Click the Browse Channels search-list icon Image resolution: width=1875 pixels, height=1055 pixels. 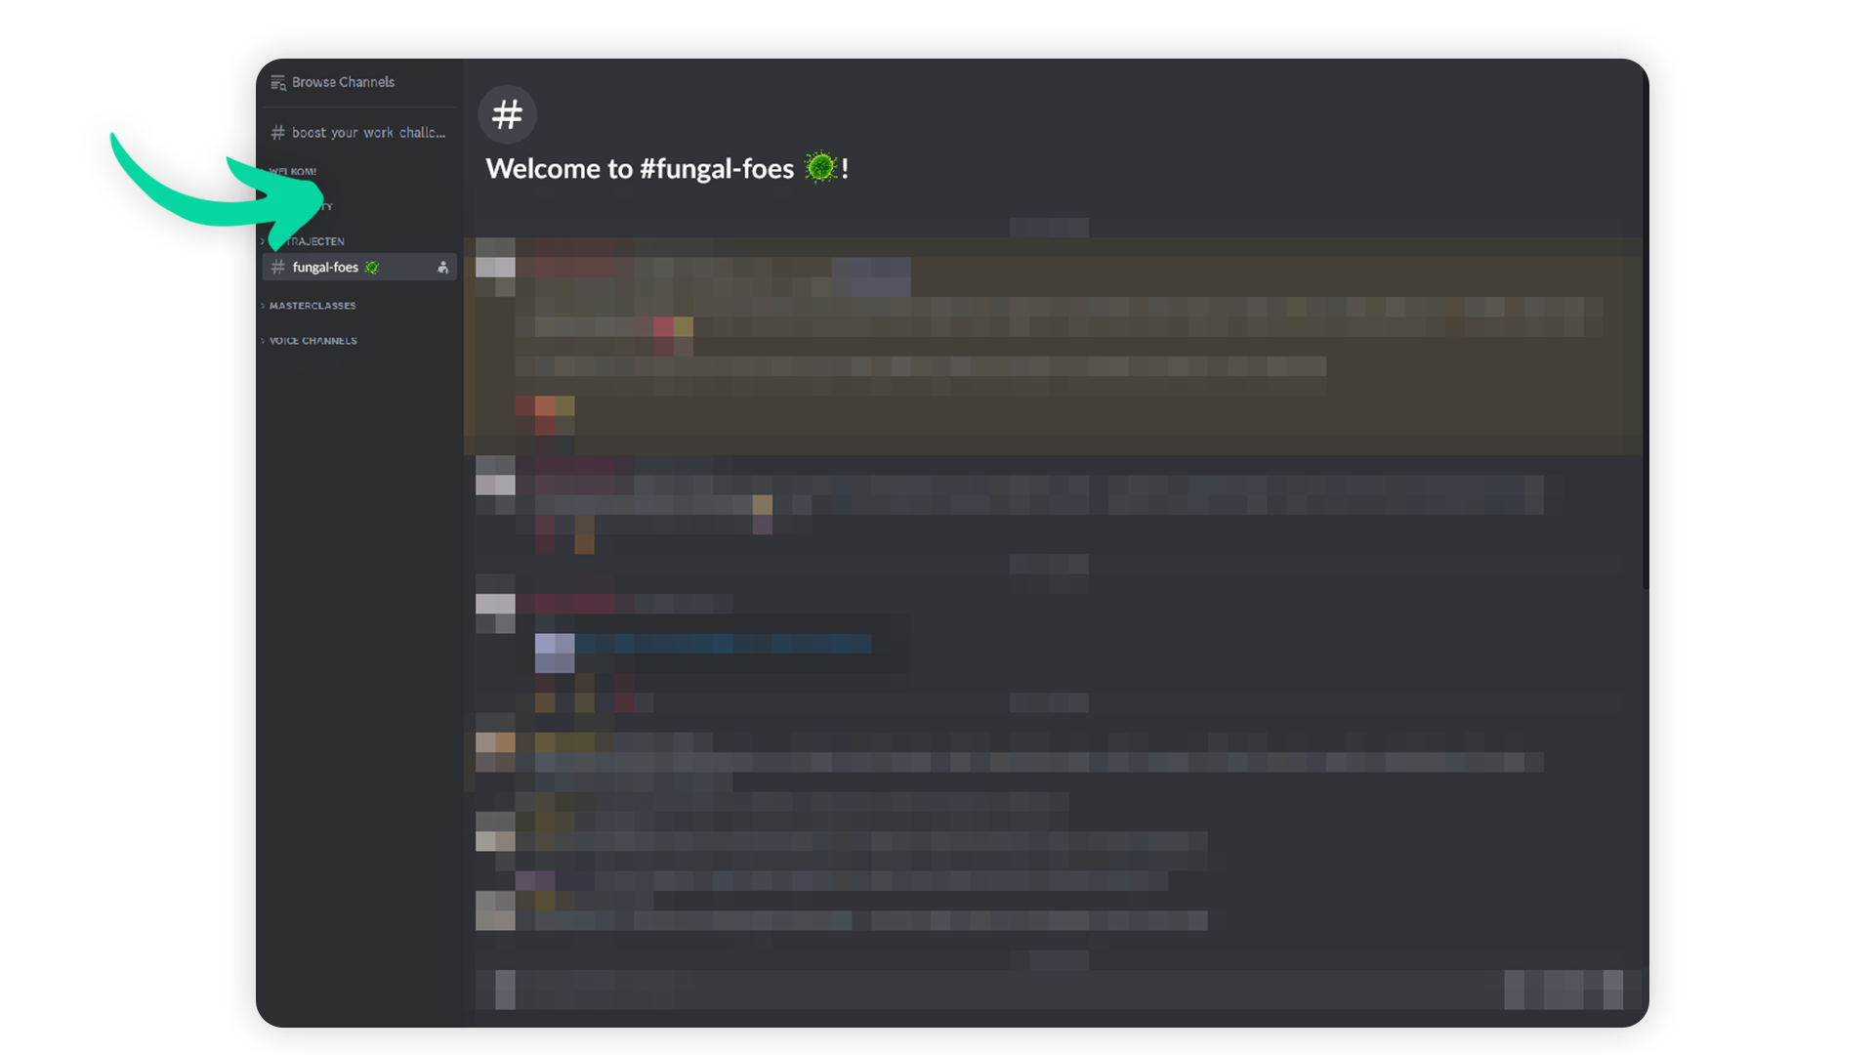pyautogui.click(x=278, y=83)
